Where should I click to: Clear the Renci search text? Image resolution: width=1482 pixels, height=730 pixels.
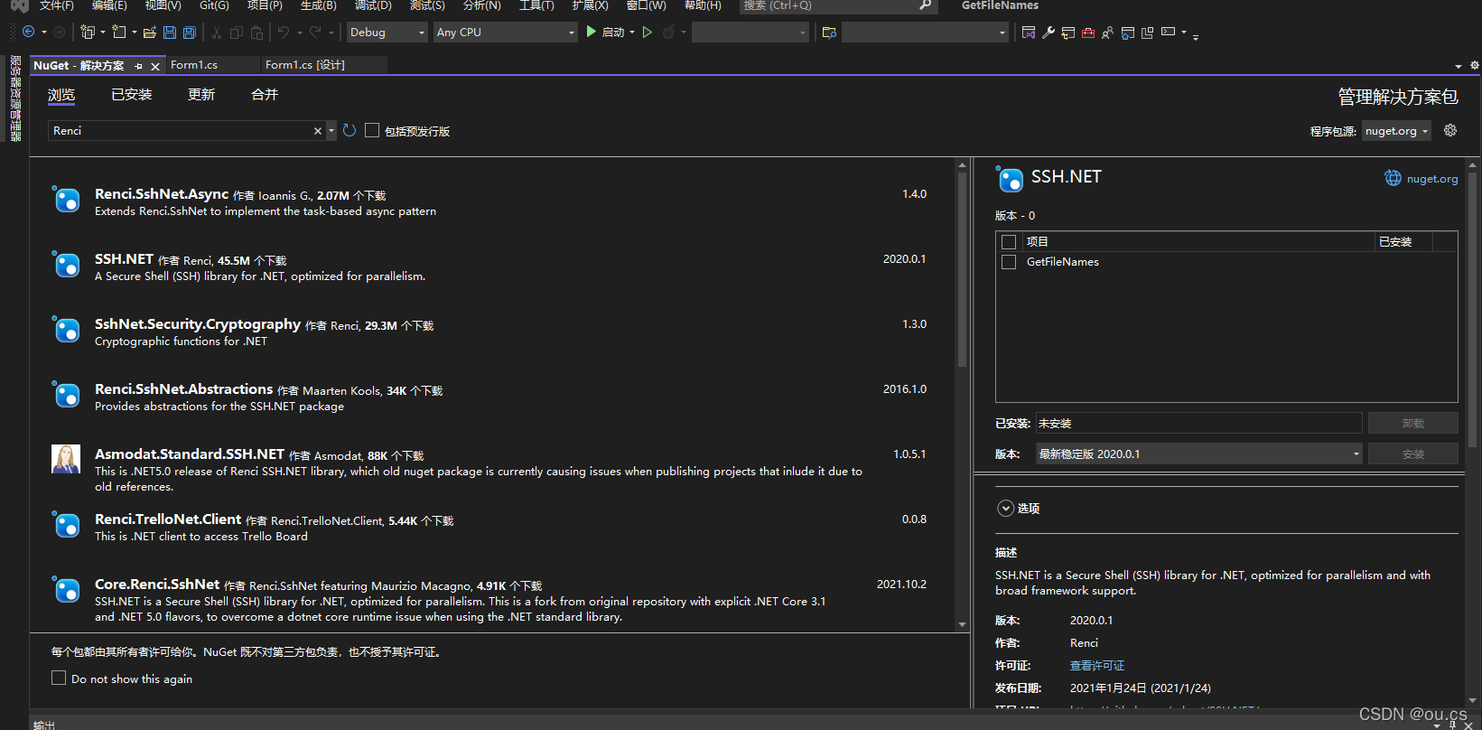pos(318,131)
